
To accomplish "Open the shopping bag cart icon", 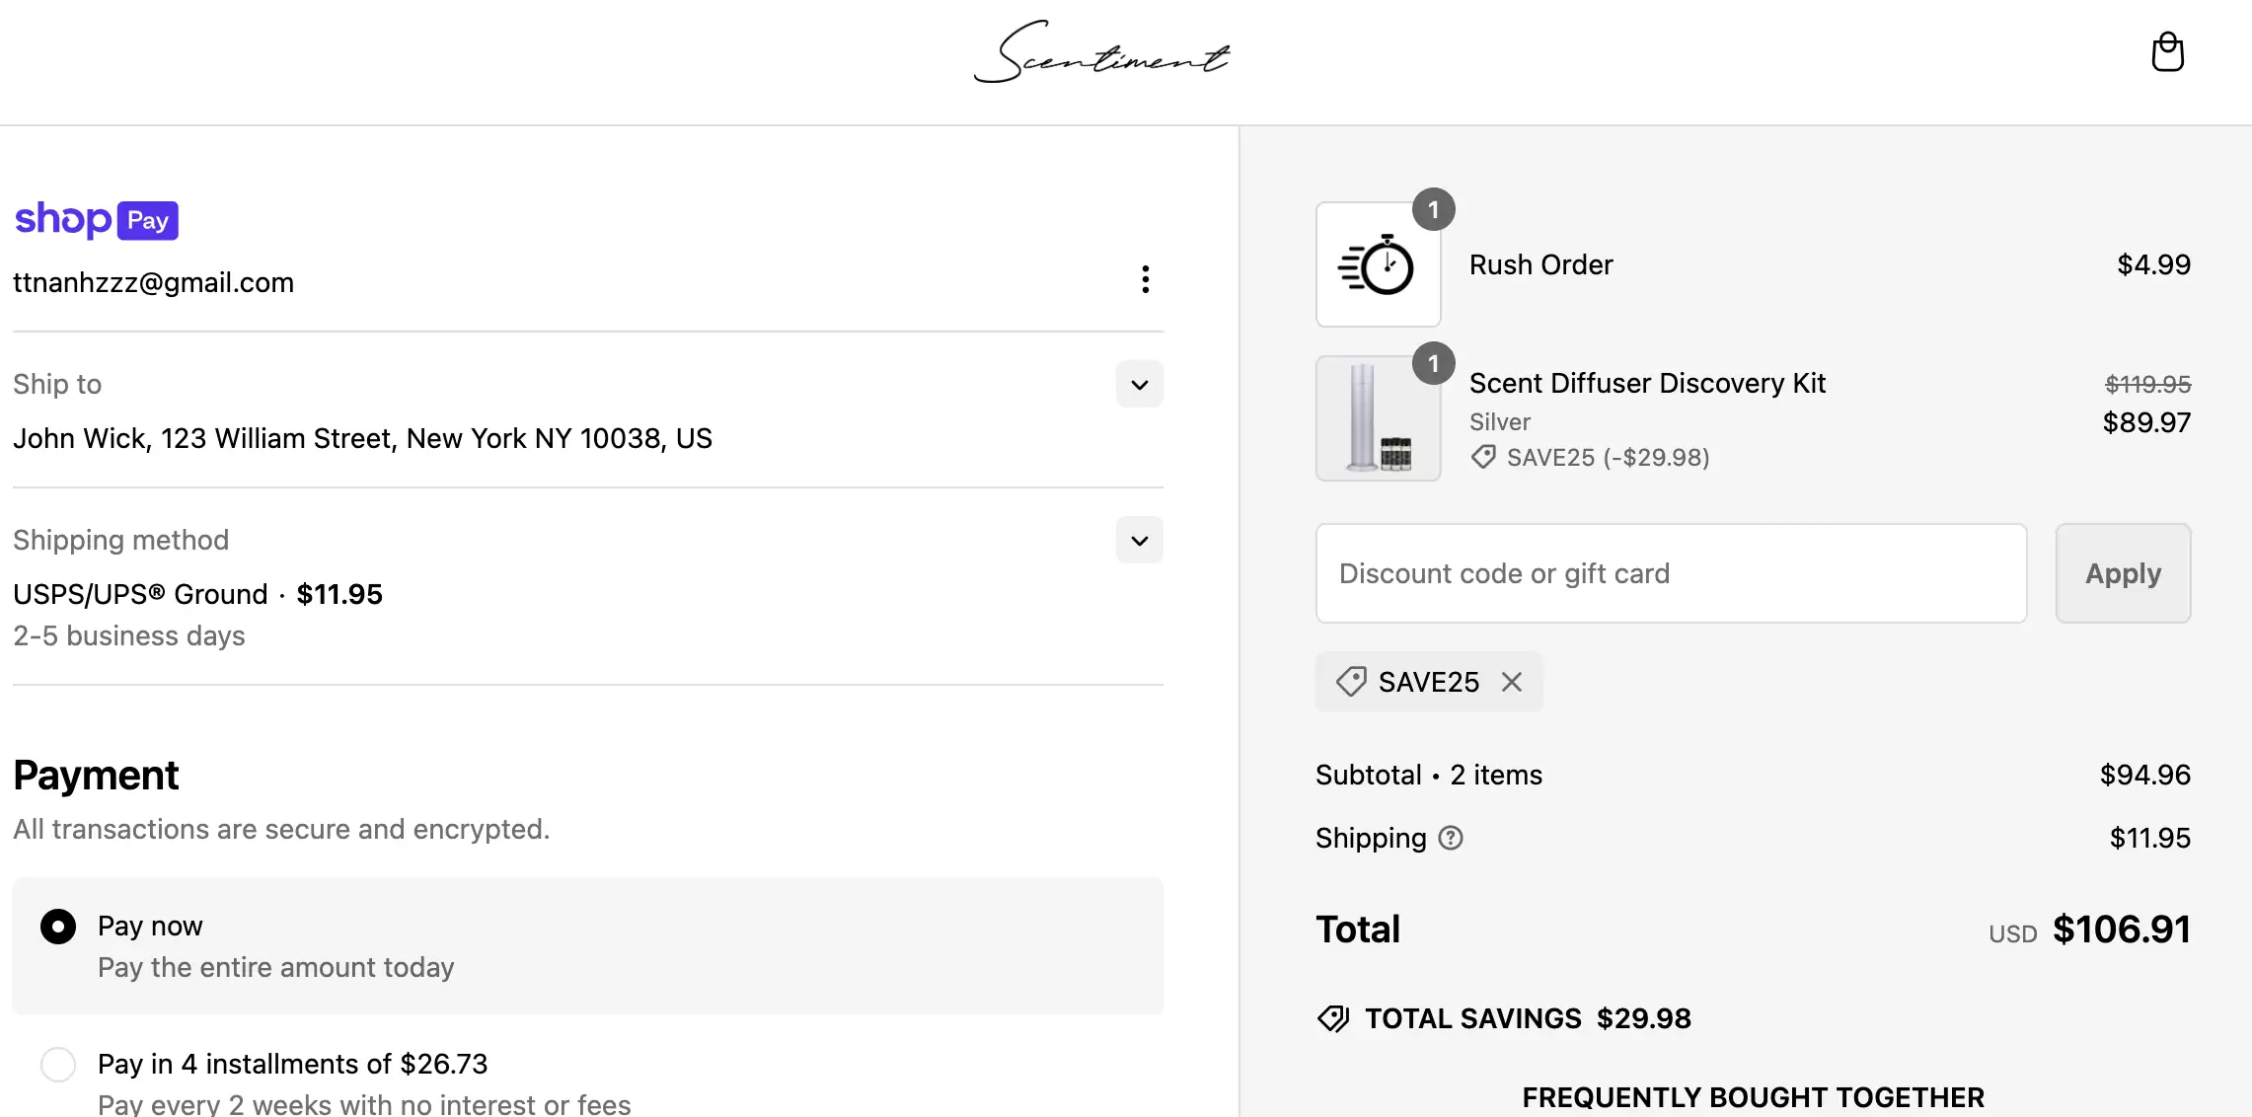I will click(2167, 52).
